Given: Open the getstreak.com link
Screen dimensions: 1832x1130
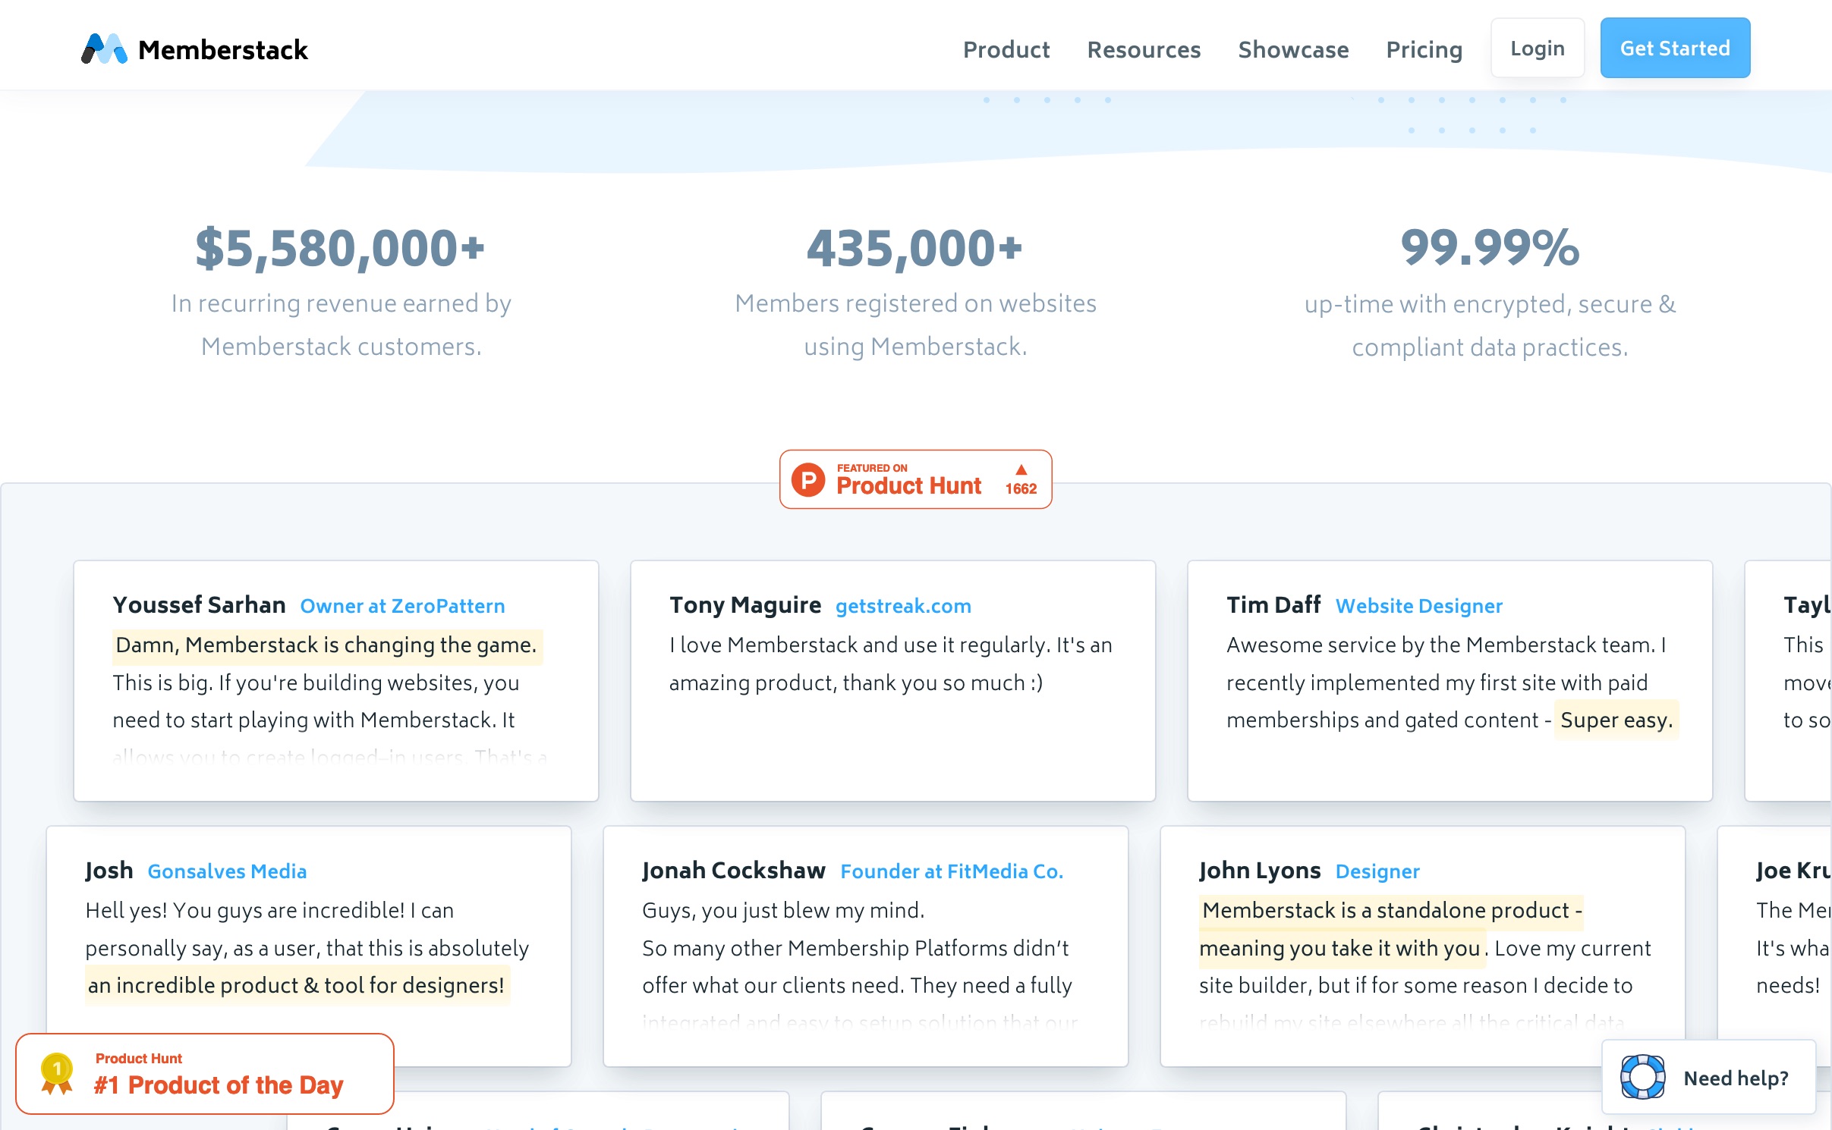Looking at the screenshot, I should pyautogui.click(x=903, y=606).
